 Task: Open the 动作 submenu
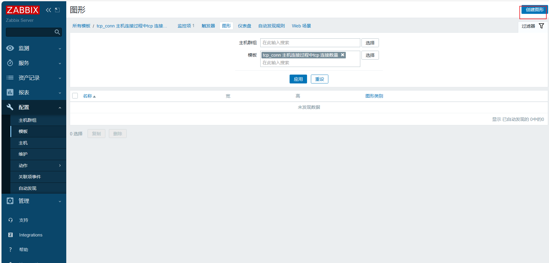[x=38, y=165]
